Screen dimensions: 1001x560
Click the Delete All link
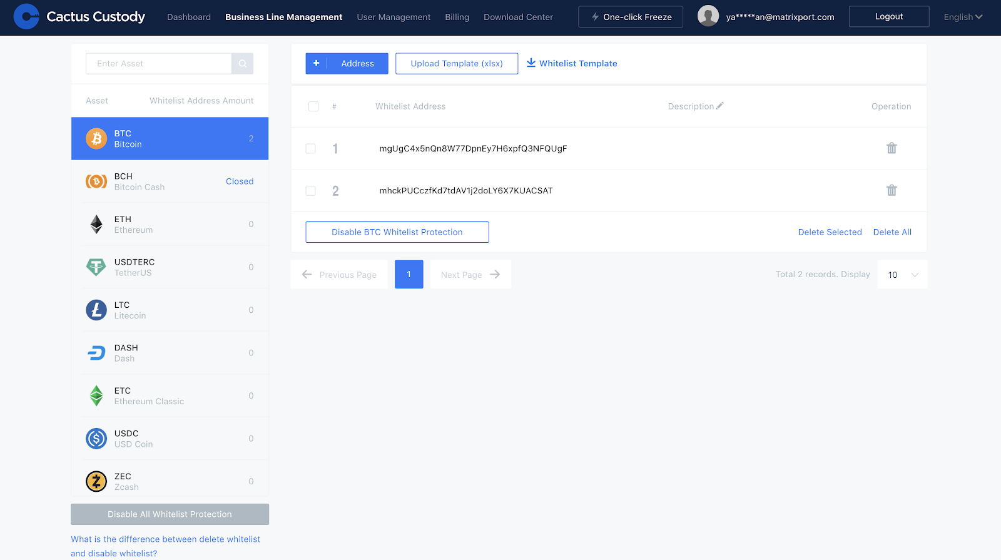(892, 232)
